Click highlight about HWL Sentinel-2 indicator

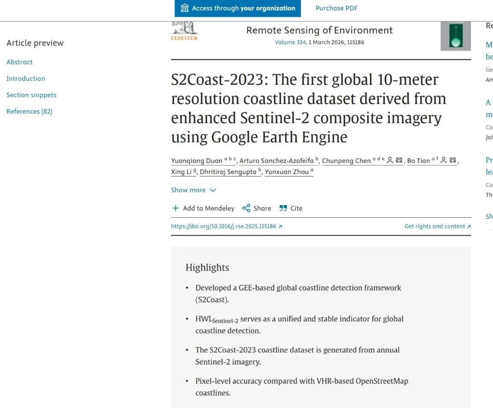point(299,324)
